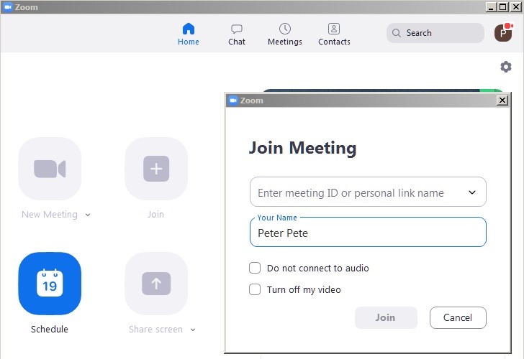Screen dimensions: 524x359
Task: Click the New Meeting label
Action: 50,215
